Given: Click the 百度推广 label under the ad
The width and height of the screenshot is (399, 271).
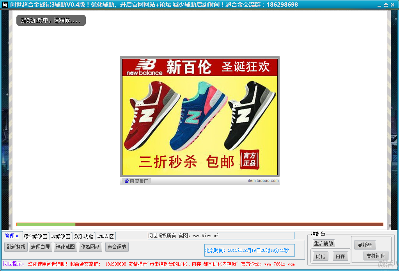Looking at the screenshot, I should click(x=136, y=181).
